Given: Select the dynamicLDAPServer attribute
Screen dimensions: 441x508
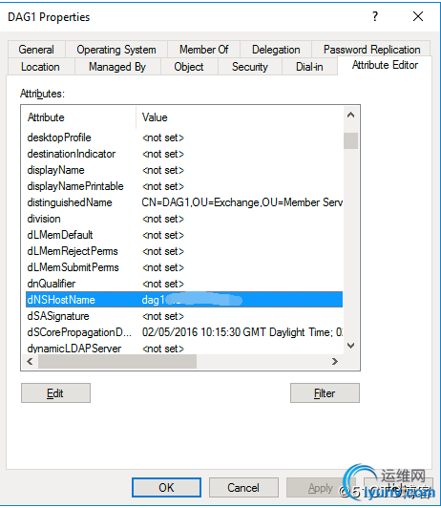Looking at the screenshot, I should 184,349.
